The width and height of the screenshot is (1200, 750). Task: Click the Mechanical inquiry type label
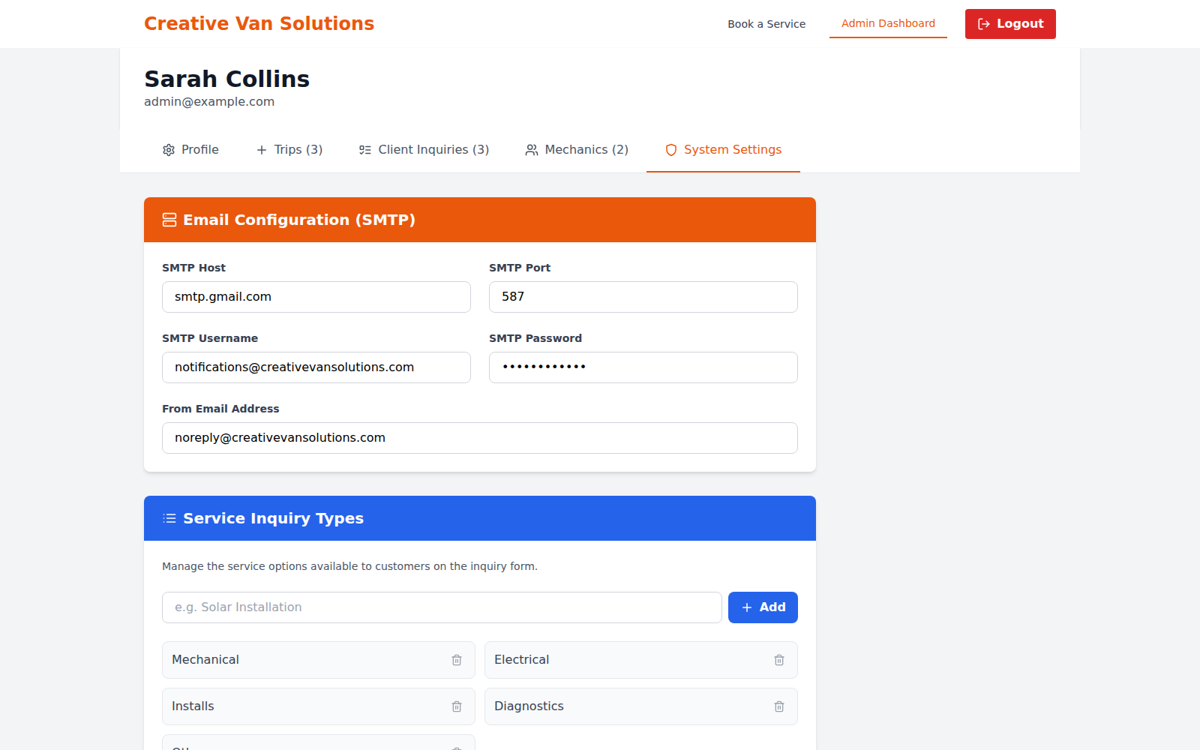click(x=205, y=660)
